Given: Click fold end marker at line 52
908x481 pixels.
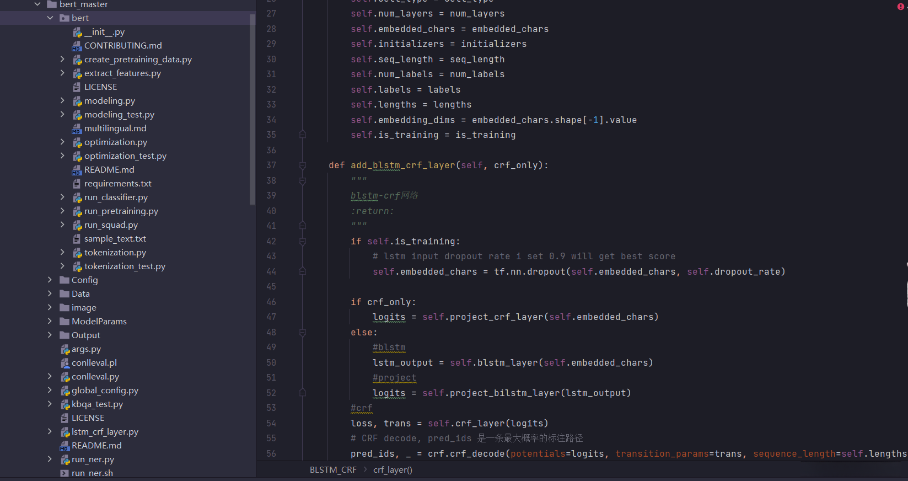Looking at the screenshot, I should [303, 393].
